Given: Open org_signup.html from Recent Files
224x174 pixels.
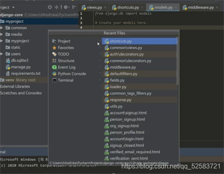Looking at the screenshot, I should pyautogui.click(x=139, y=126).
